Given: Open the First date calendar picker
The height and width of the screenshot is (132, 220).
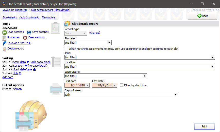Looking at the screenshot, I should tap(87, 85).
